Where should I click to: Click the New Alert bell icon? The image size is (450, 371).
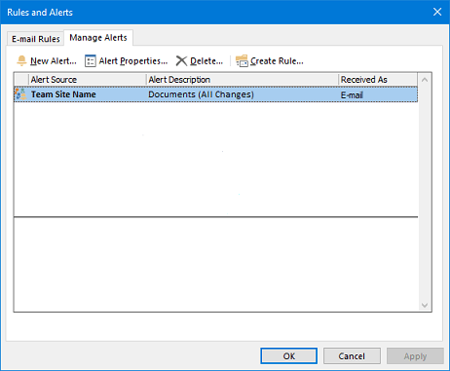tap(21, 60)
